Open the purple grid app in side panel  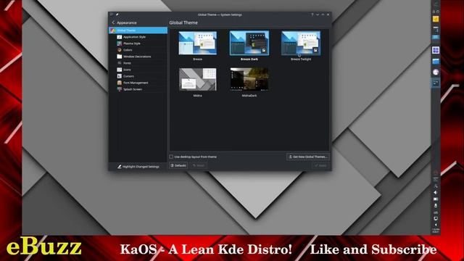pos(436,50)
